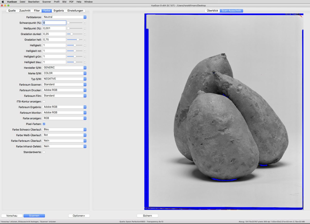Click stepper arrows beside Schwarzpunkt slider
Image resolution: width=310 pixels, height=224 pixels.
pyautogui.click(x=85, y=23)
